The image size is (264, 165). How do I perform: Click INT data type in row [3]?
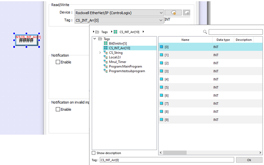click(x=216, y=71)
